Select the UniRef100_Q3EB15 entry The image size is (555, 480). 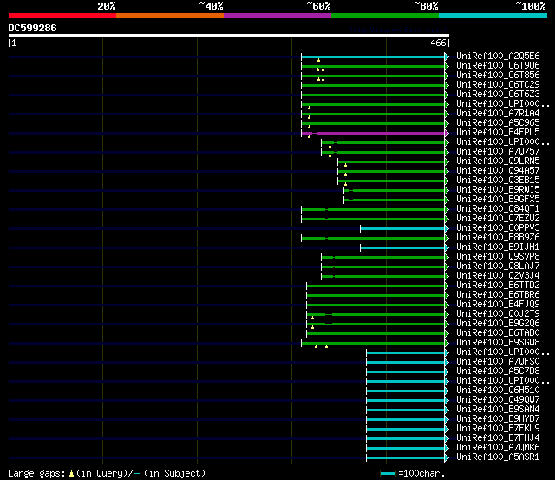click(x=498, y=181)
